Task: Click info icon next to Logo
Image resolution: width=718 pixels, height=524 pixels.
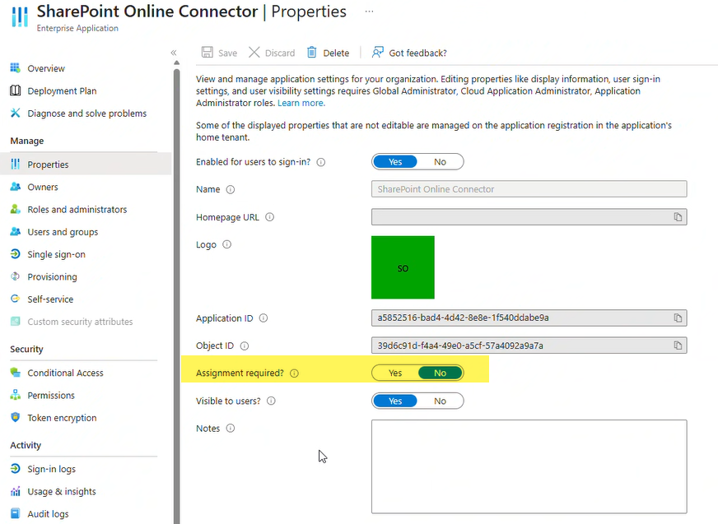Action: pos(227,245)
